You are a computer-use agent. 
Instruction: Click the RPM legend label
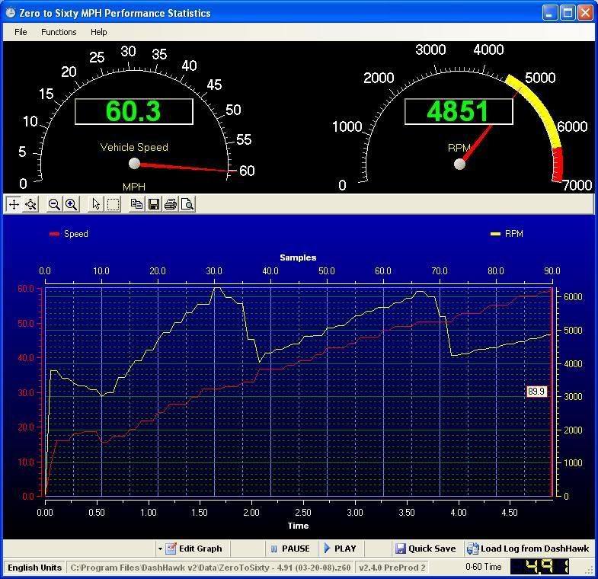[x=513, y=234]
